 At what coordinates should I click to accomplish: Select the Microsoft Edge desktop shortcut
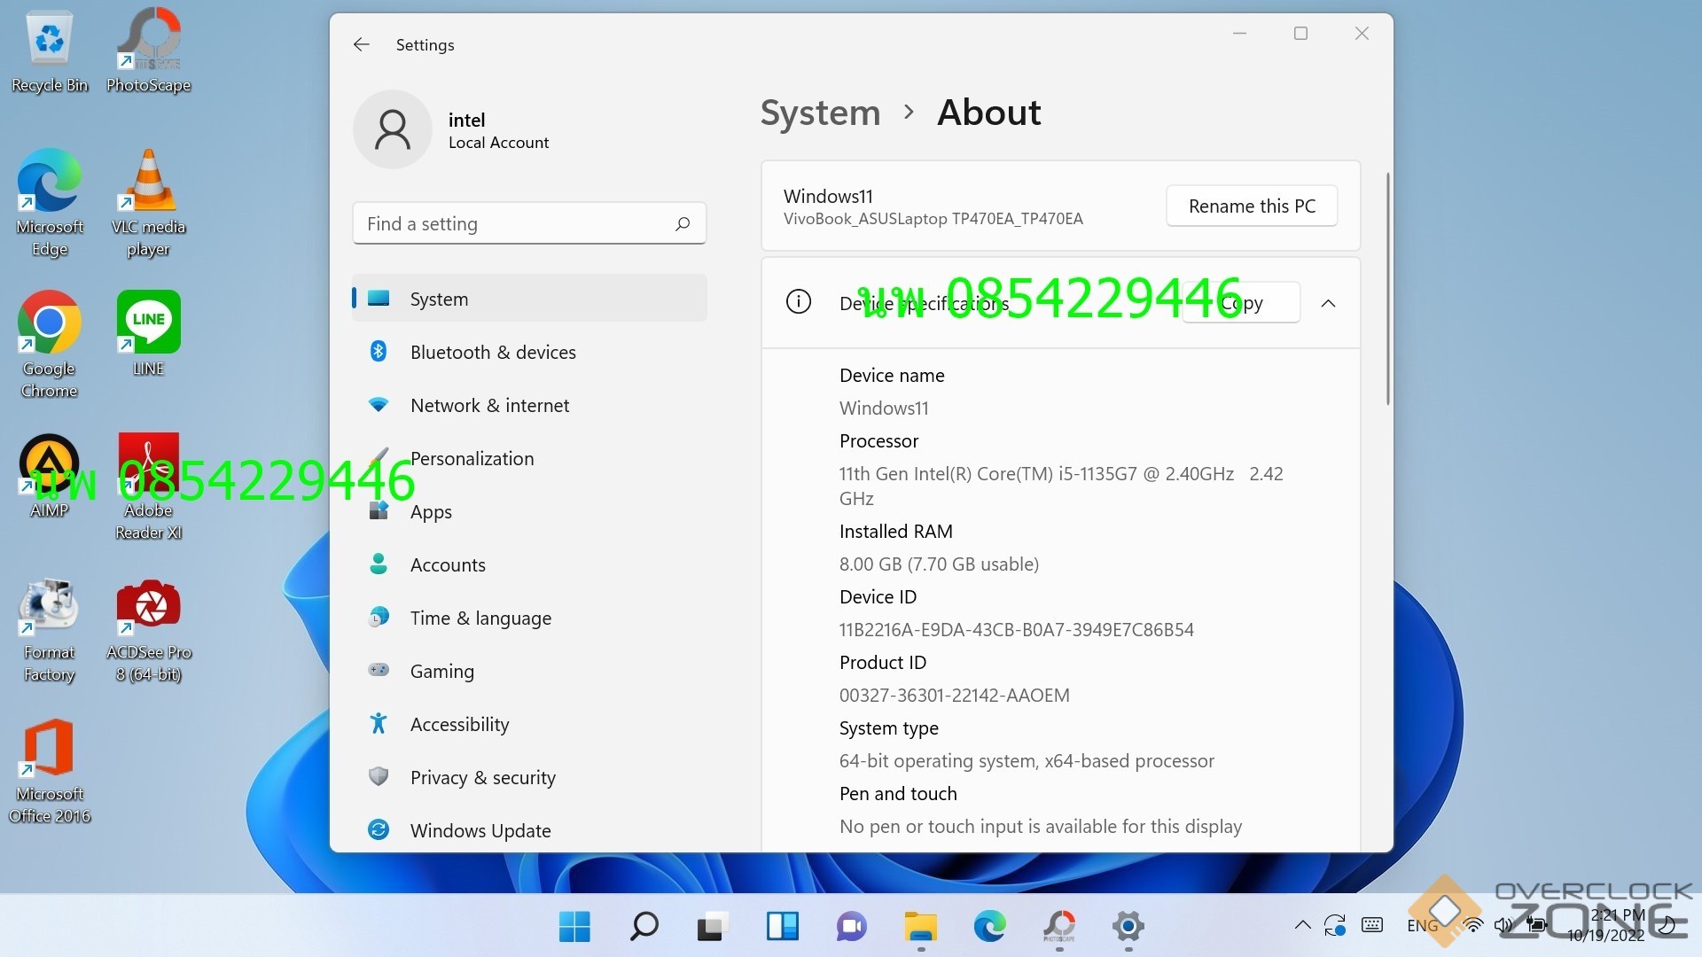(x=50, y=204)
